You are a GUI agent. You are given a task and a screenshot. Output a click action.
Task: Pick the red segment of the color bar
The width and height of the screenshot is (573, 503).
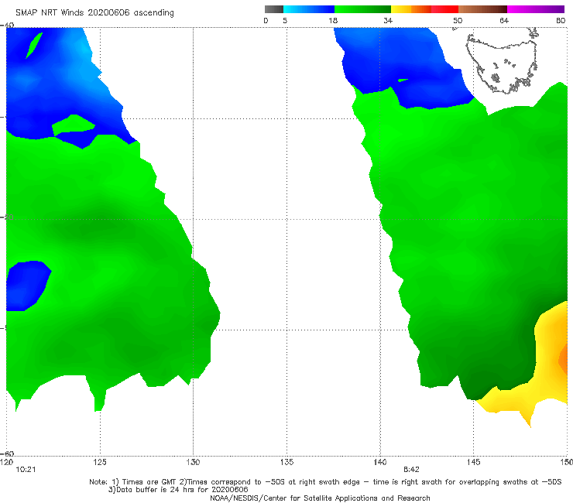pos(444,9)
